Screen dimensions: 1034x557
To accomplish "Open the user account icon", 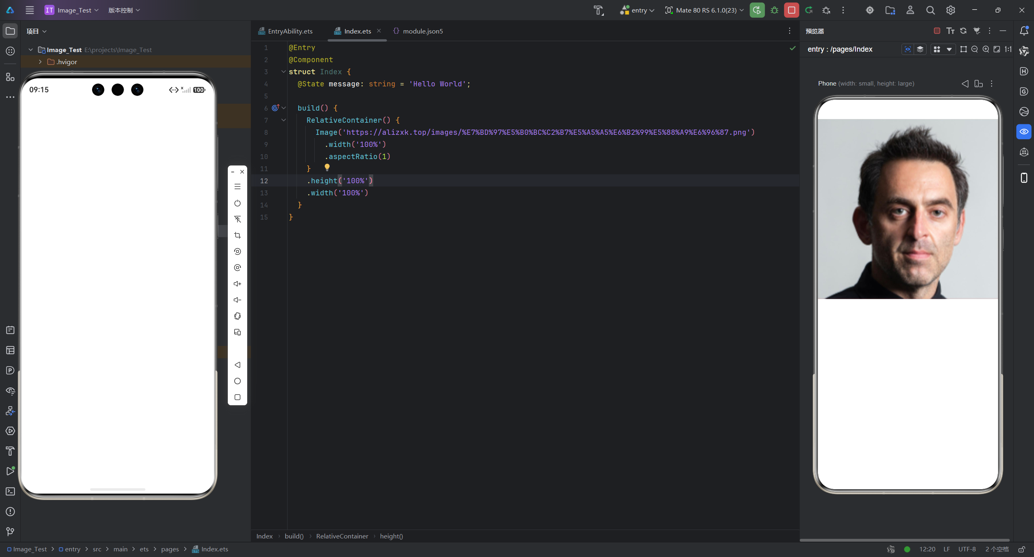I will tap(910, 10).
